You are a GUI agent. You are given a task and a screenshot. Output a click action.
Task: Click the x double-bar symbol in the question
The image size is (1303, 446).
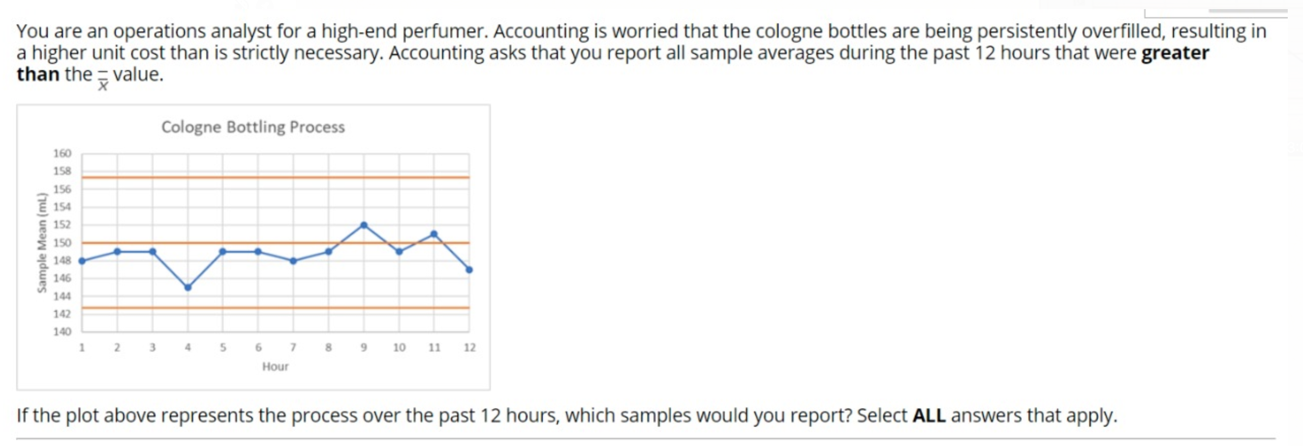pos(103,81)
